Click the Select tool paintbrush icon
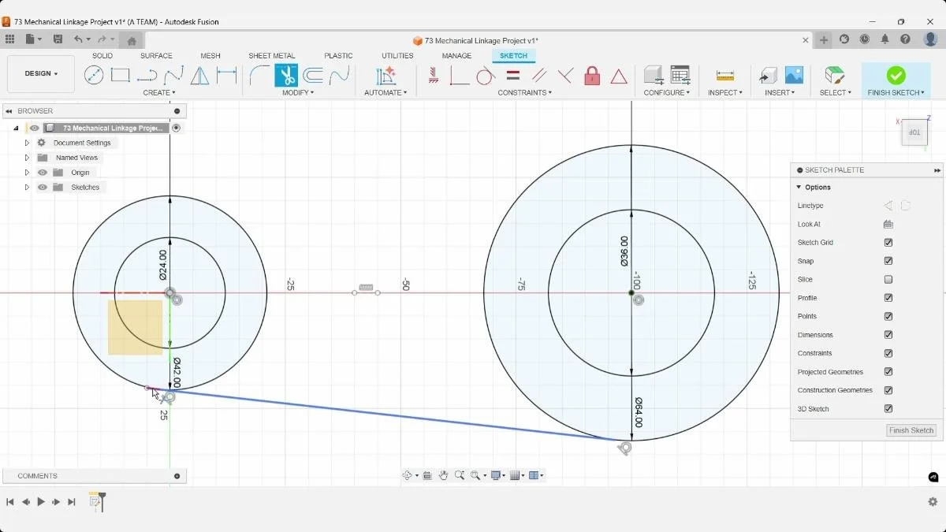Viewport: 946px width, 532px height. (x=834, y=76)
